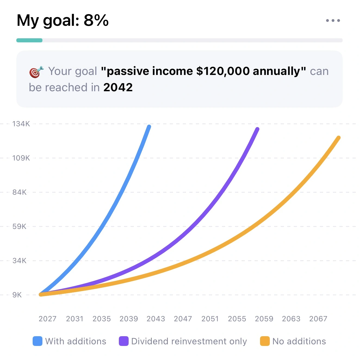
Task: Click the 2027 x-axis label
Action: 48,319
